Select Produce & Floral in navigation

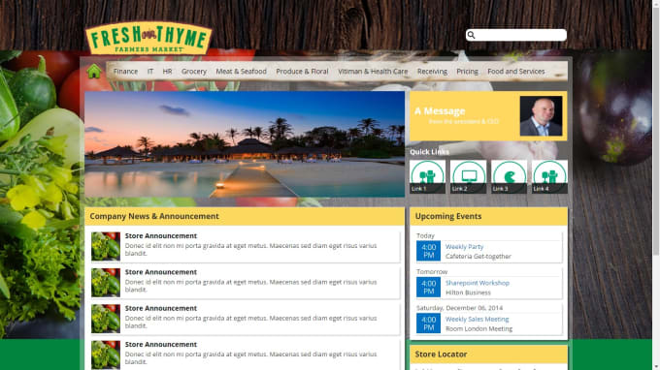302,72
